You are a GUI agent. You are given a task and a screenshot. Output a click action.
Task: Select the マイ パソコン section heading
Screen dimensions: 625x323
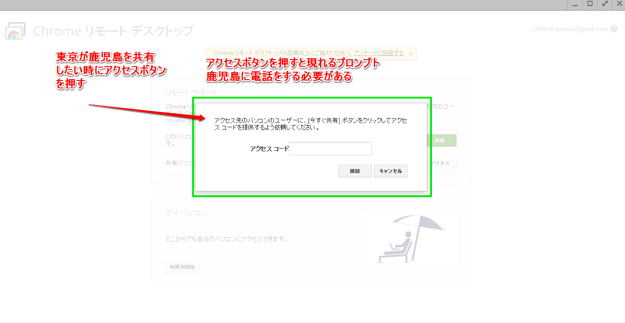(186, 212)
